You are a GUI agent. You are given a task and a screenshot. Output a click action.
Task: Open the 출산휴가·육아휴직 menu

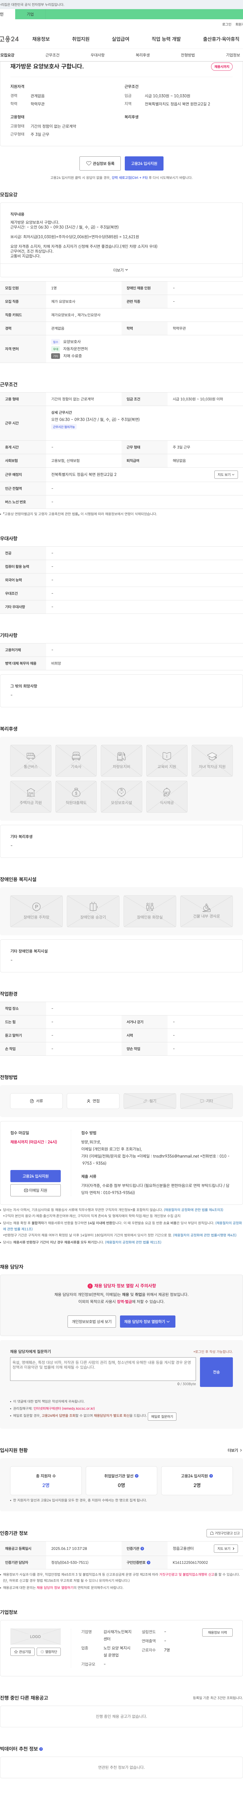click(221, 39)
